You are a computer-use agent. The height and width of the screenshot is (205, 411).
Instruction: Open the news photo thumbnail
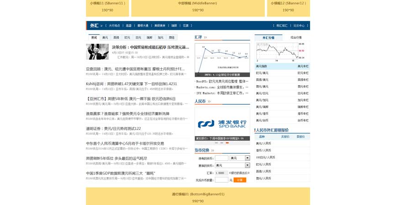pos(97,51)
